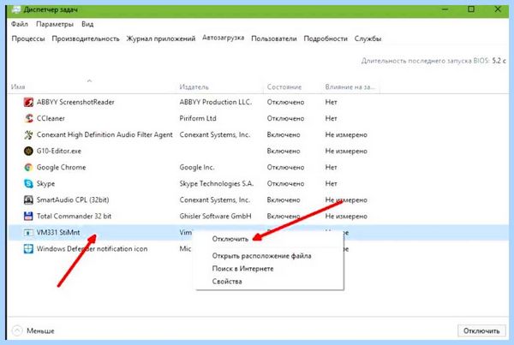Click the Skype icon
This screenshot has height=345, width=514.
pos(28,183)
